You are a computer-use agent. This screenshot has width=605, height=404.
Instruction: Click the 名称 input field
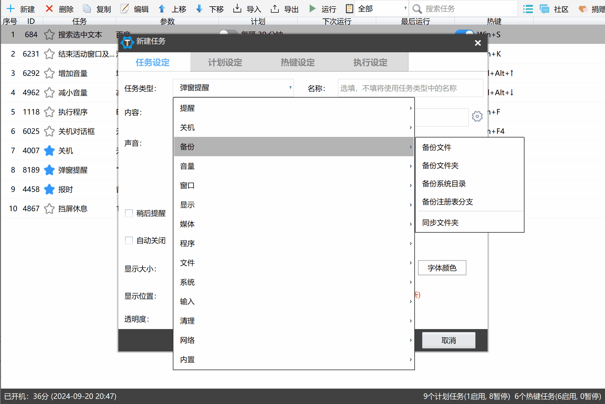click(410, 88)
